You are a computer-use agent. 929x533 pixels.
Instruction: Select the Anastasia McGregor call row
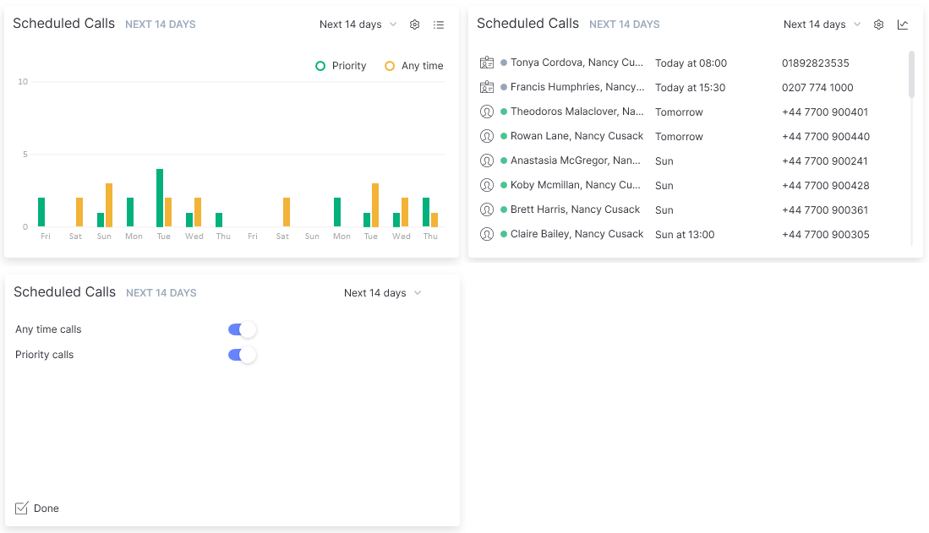pyautogui.click(x=575, y=160)
